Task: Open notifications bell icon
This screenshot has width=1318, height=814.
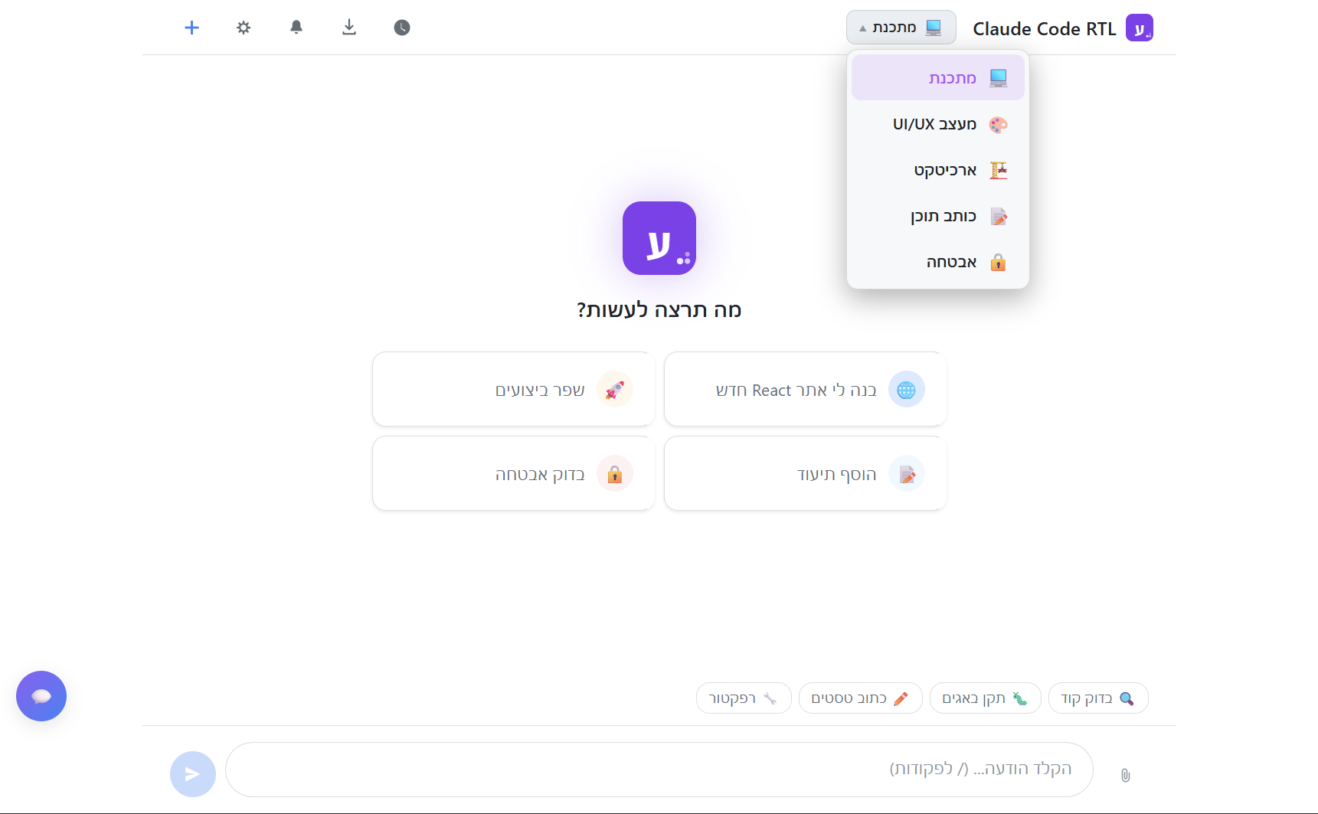Action: (x=296, y=28)
